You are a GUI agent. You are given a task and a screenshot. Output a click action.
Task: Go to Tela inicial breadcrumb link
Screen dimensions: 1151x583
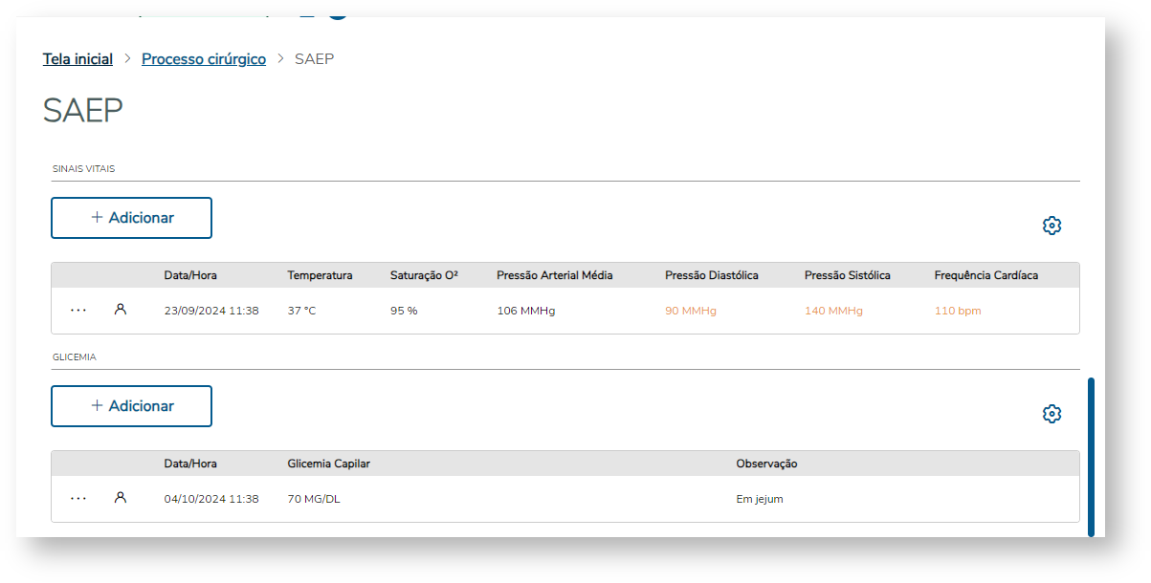[77, 59]
